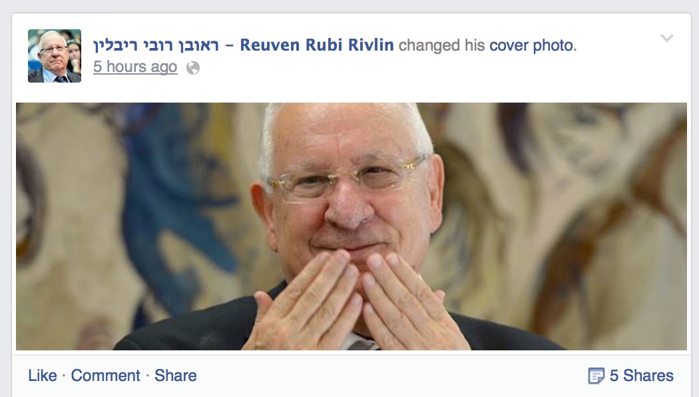The height and width of the screenshot is (397, 699).
Task: Select the Like action link
Action: 43,376
